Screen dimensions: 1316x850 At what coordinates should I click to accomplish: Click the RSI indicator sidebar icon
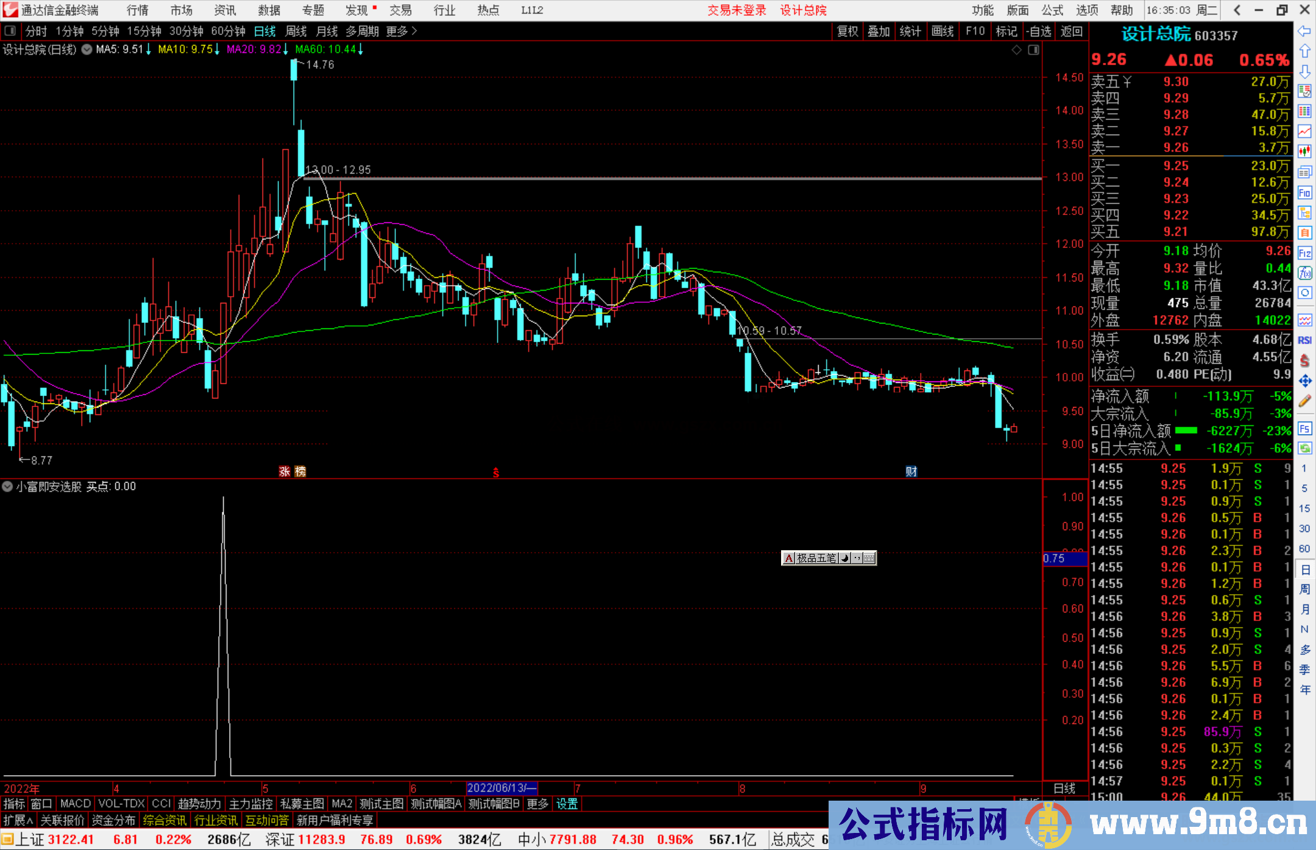[1304, 340]
